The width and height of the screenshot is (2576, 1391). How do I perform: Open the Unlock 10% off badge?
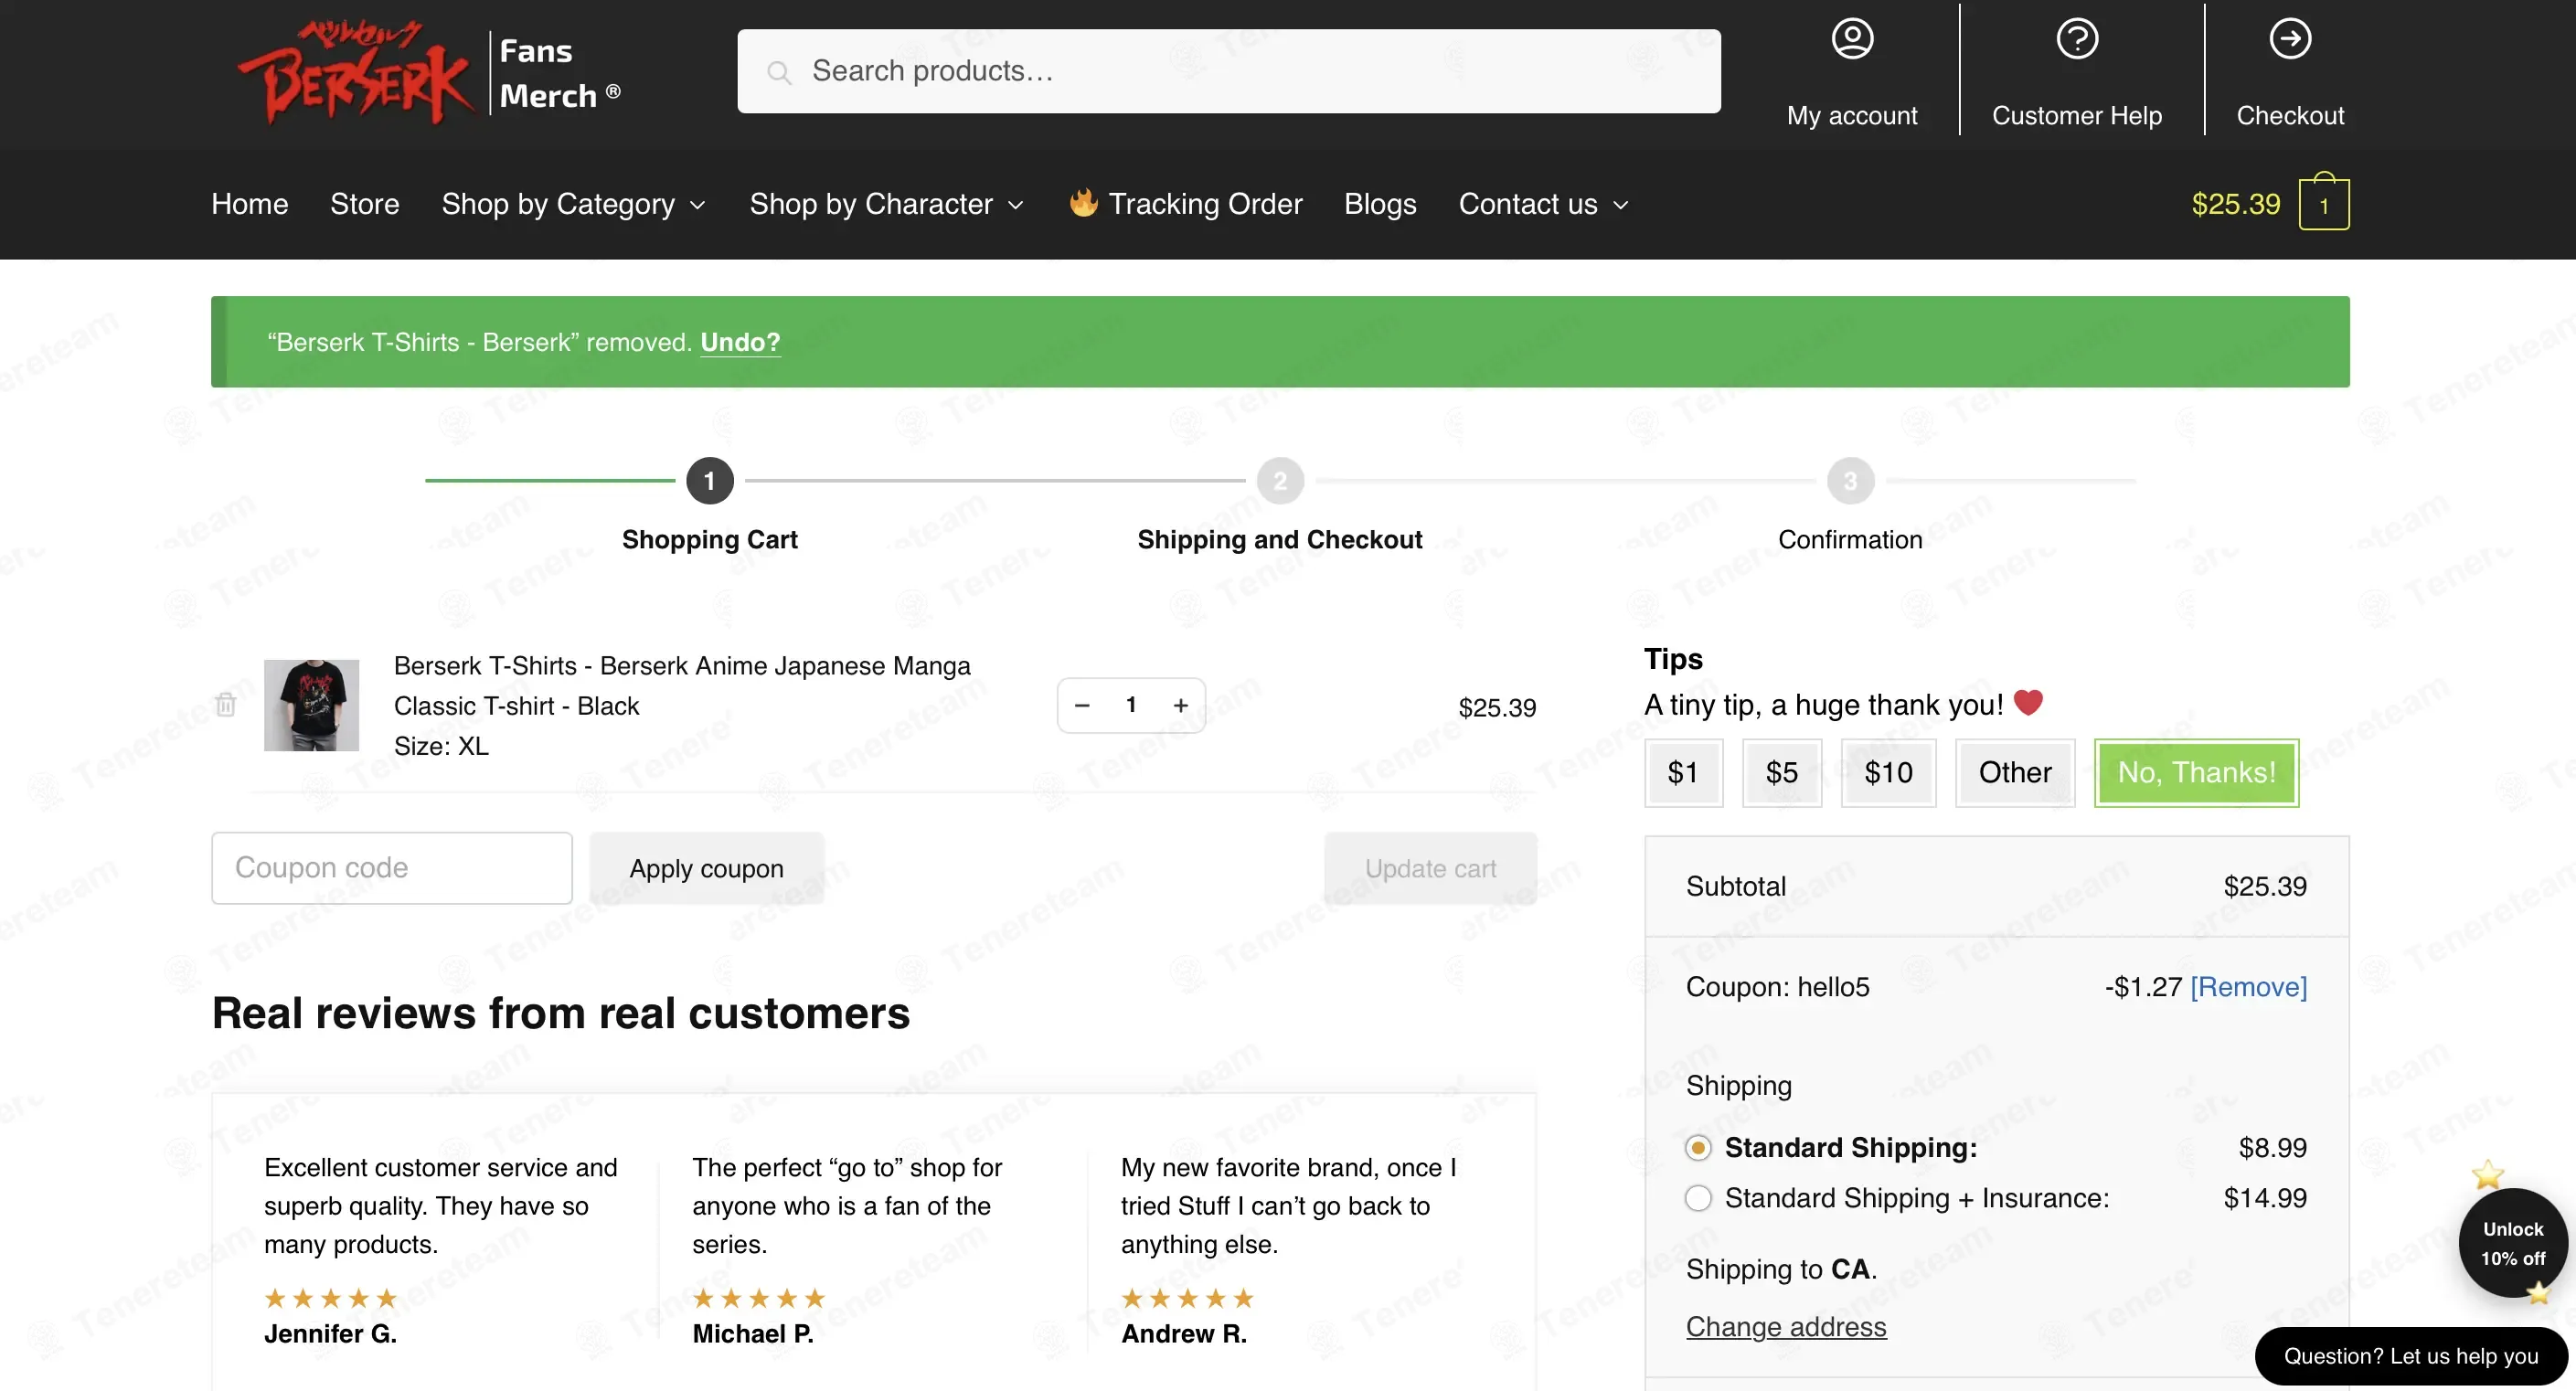point(2512,1243)
